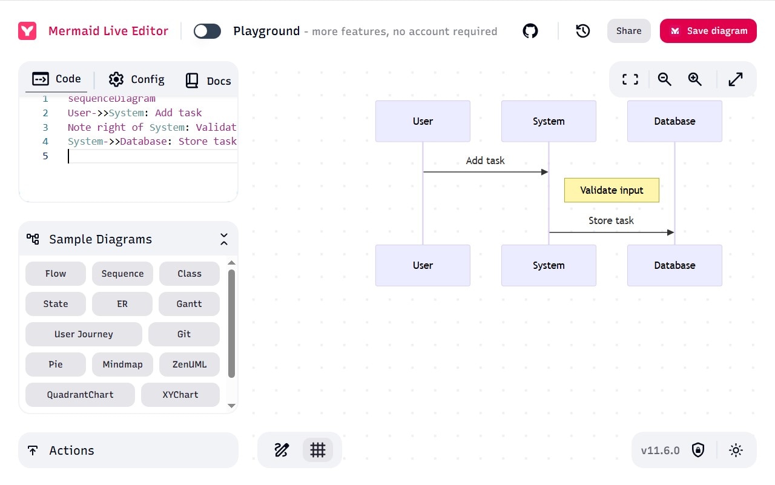Click the samples list scroll-up arrow

pyautogui.click(x=231, y=263)
